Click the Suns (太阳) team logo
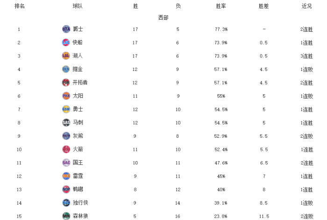 [x=66, y=96]
